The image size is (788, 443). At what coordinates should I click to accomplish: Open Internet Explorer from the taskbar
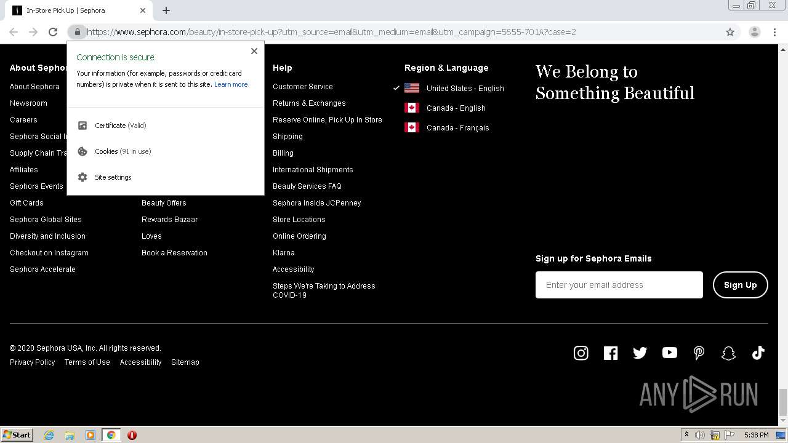click(x=49, y=435)
